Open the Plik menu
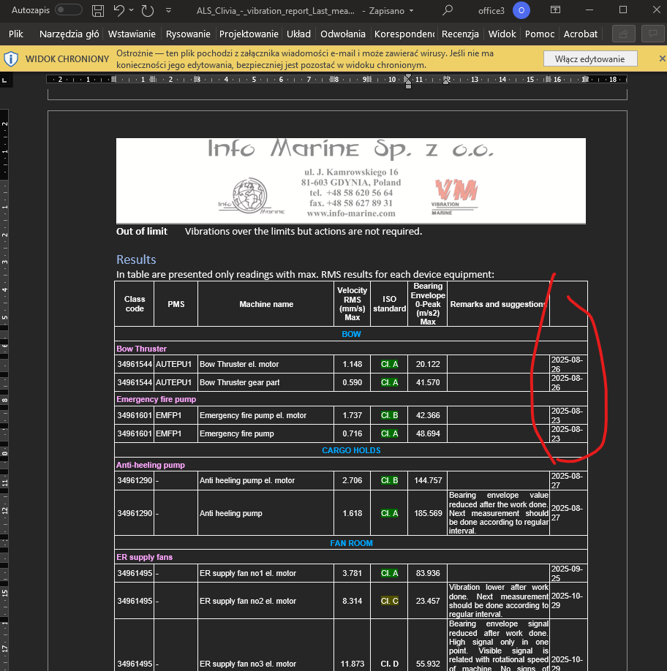This screenshot has height=671, width=667. pyautogui.click(x=16, y=34)
